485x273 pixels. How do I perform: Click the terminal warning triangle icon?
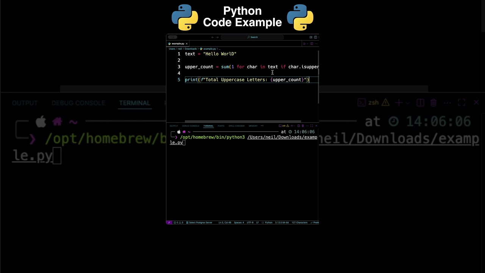pos(288,126)
